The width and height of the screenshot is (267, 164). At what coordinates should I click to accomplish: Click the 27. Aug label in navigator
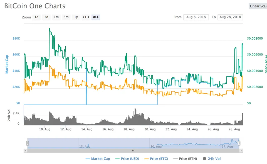click(x=227, y=147)
